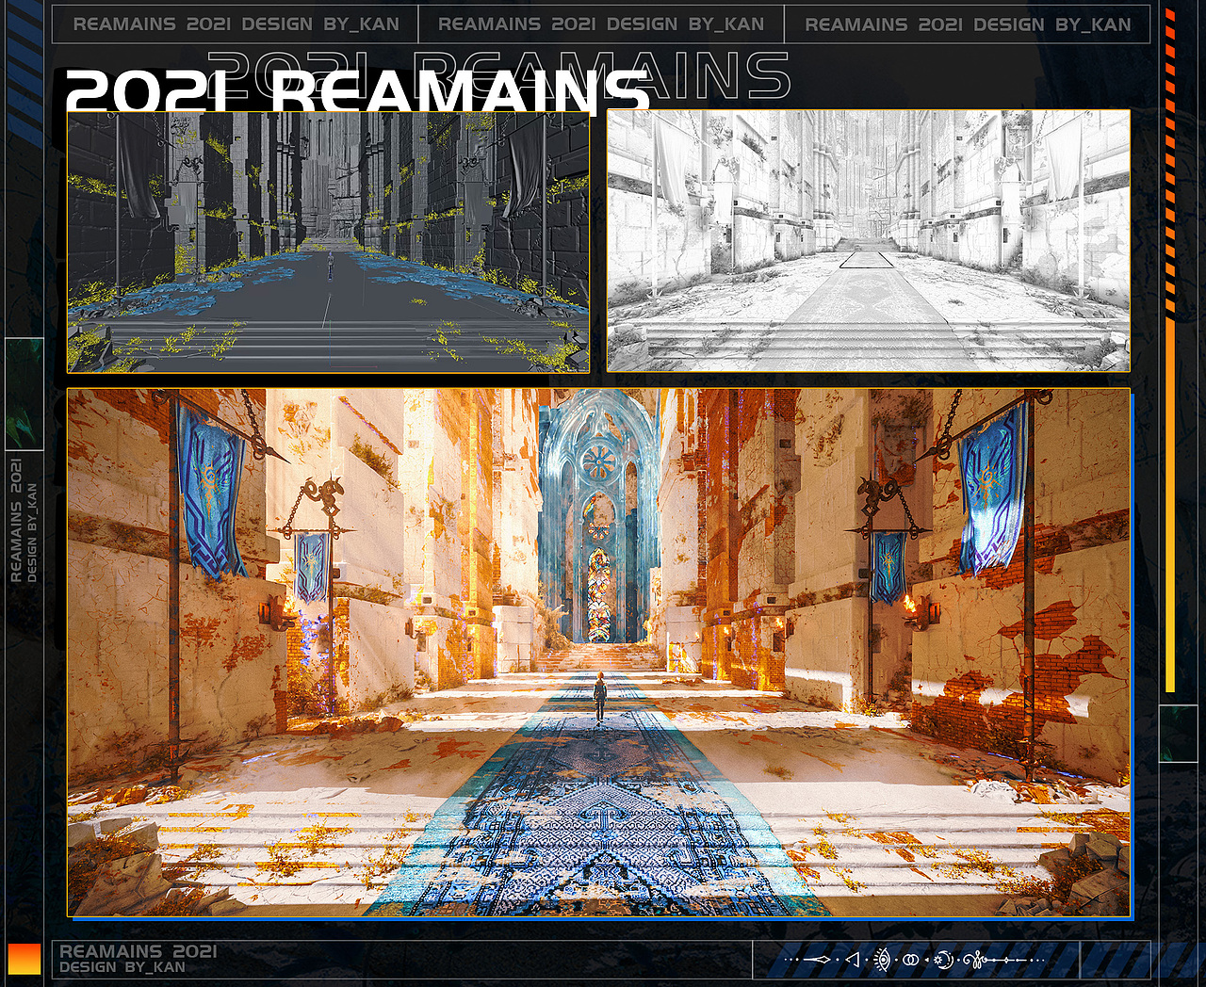Click the middle header 'REAMAINS 2021 DESIGN BY_KAN' label

[x=601, y=24]
